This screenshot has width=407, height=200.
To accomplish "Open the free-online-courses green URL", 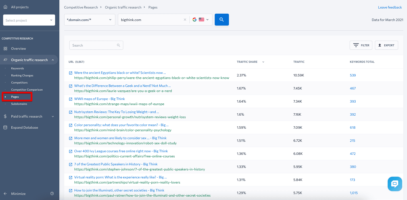I will pos(124,156).
